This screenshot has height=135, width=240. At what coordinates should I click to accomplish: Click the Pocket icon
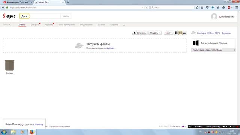[207, 7]
